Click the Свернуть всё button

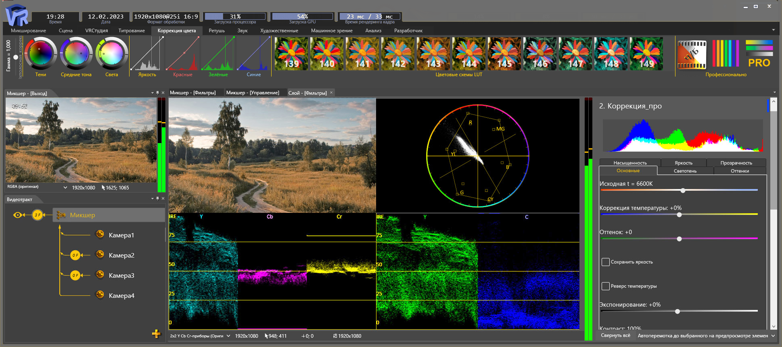[x=615, y=335]
